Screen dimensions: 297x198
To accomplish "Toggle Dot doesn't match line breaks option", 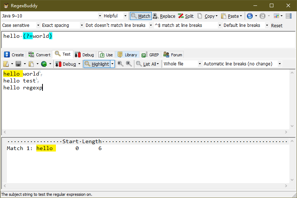I will pyautogui.click(x=119, y=25).
